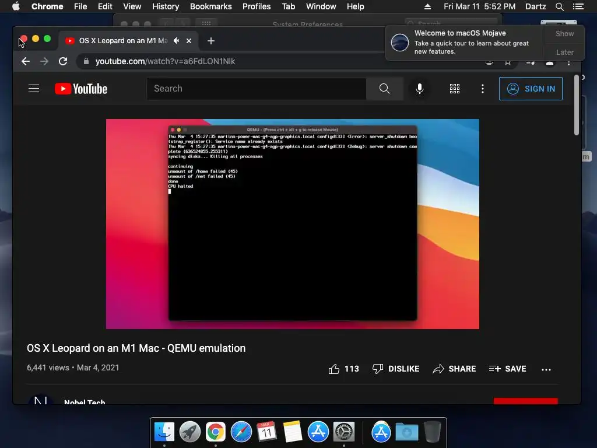597x448 pixels.
Task: Open the Nobel Tech channel avatar
Action: pos(40,399)
